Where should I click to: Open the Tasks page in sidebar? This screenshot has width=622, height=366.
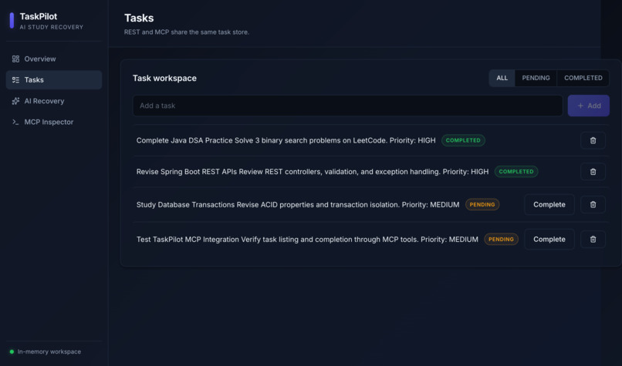click(54, 80)
